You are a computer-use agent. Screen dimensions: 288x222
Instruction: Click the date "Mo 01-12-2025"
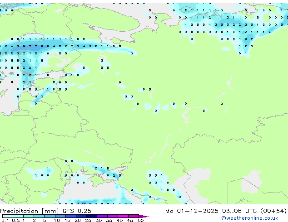point(192,211)
